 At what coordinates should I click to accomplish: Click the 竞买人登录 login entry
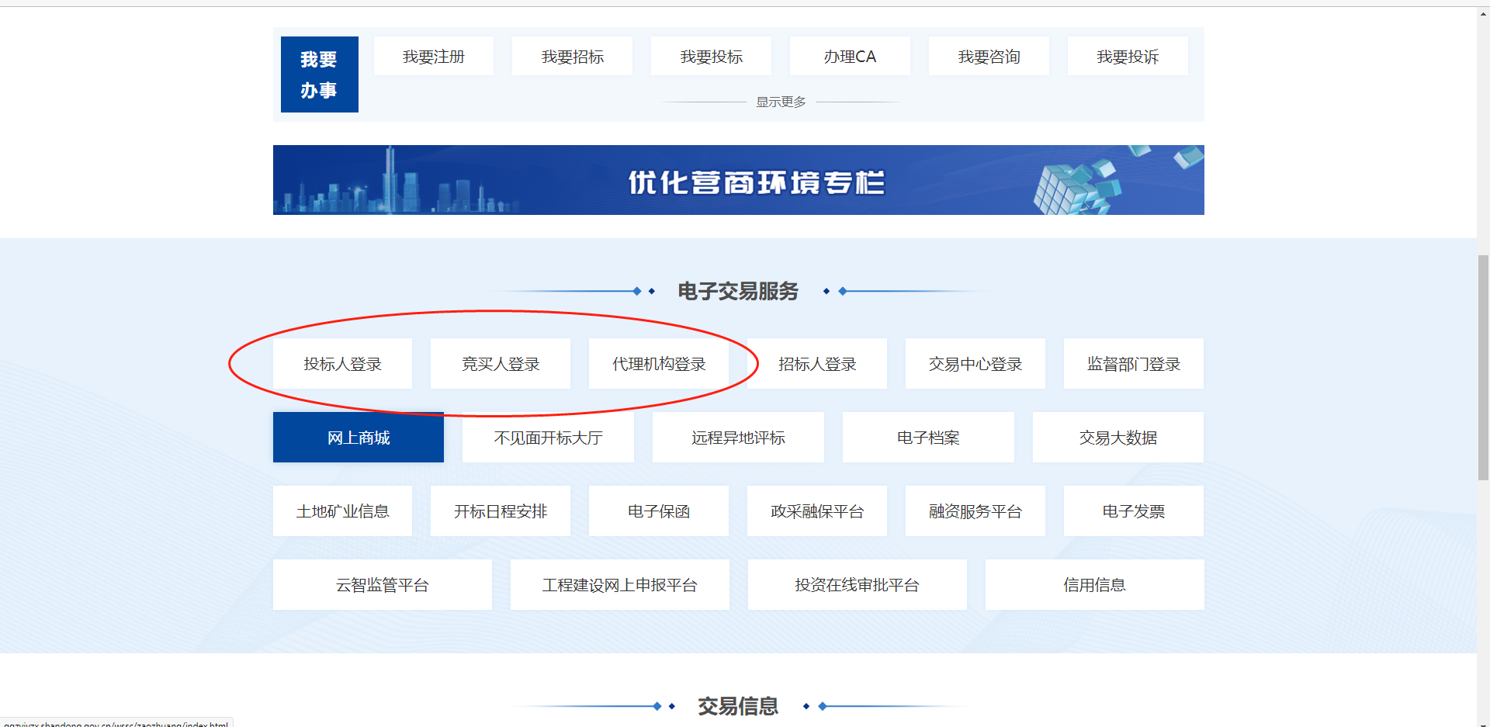[x=501, y=363]
